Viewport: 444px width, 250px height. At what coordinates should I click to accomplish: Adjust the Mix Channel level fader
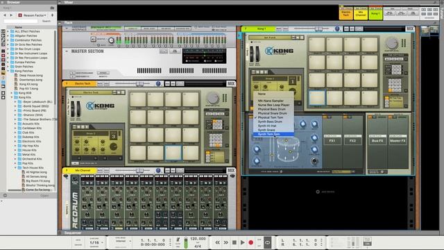tap(139, 170)
